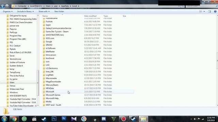Viewport: 218px width, 122px height.
Task: Click the red record taskbar icon
Action: tap(123, 119)
